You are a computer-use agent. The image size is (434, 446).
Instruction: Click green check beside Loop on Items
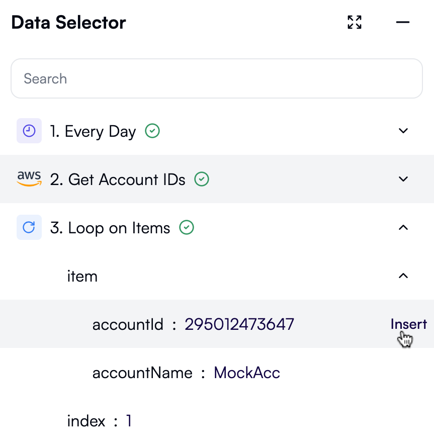pyautogui.click(x=187, y=228)
